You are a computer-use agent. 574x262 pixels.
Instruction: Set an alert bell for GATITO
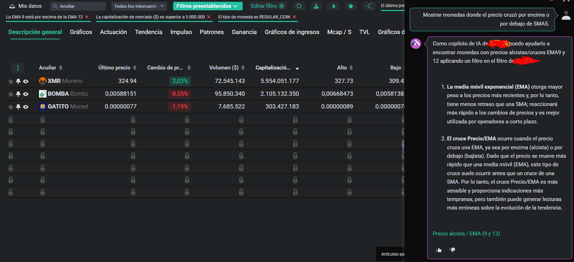(x=18, y=107)
